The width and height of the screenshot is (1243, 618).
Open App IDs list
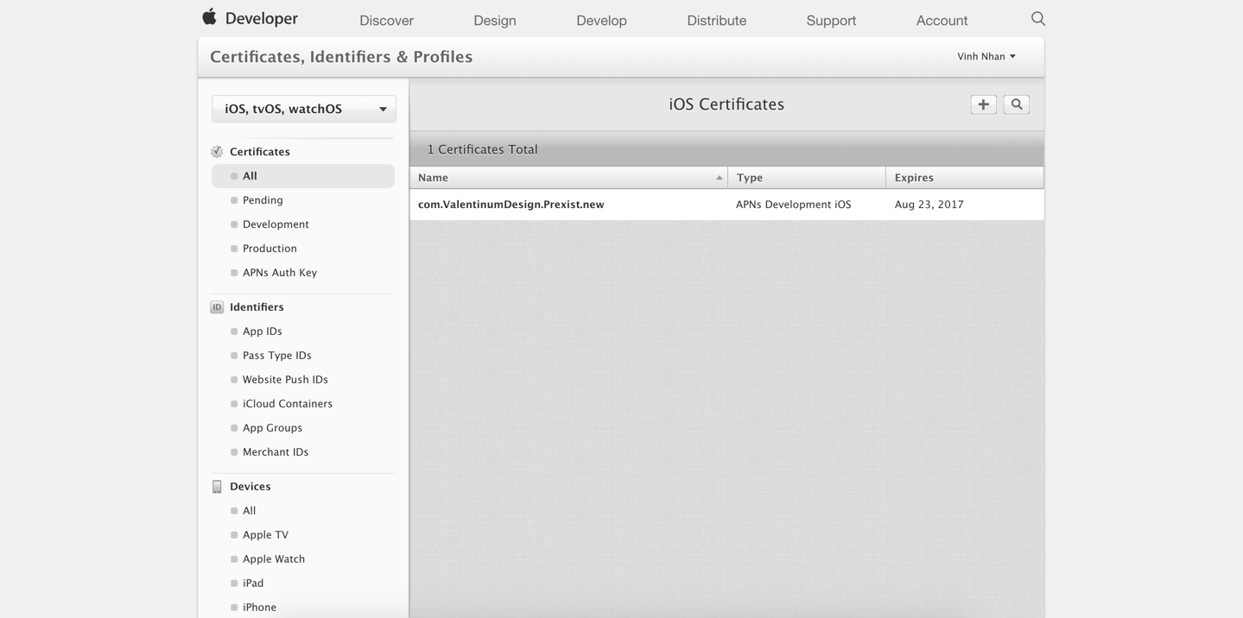263,331
